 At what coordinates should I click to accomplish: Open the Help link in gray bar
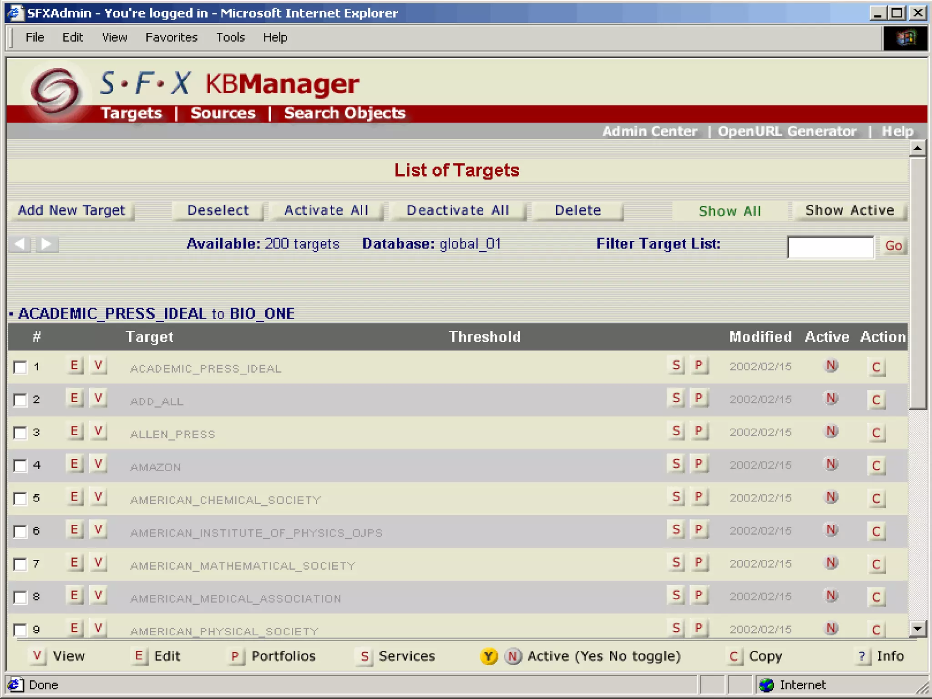[897, 132]
